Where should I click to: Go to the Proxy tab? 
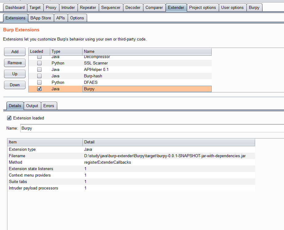51,8
